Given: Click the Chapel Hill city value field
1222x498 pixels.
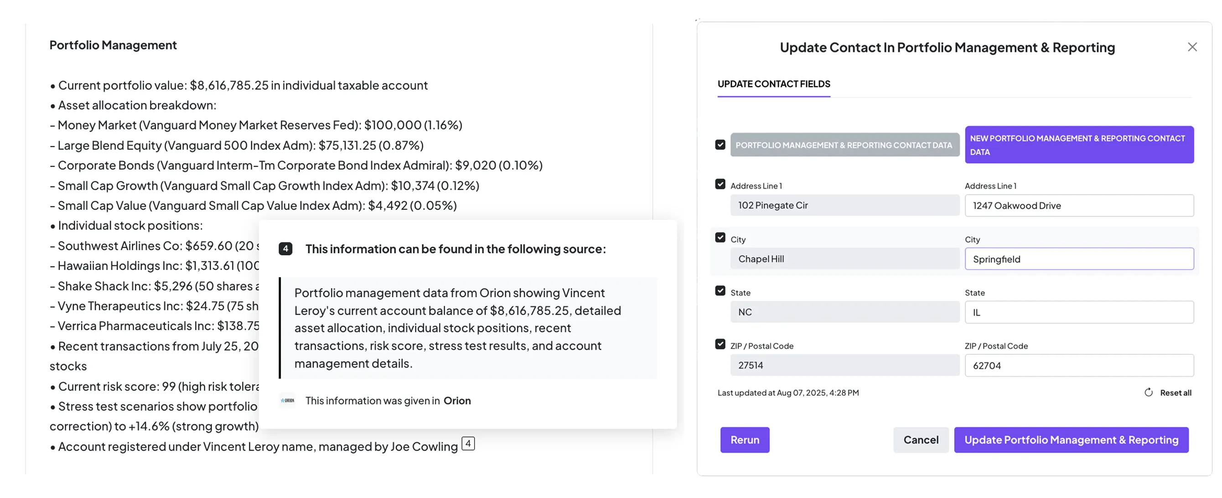Looking at the screenshot, I should (844, 259).
